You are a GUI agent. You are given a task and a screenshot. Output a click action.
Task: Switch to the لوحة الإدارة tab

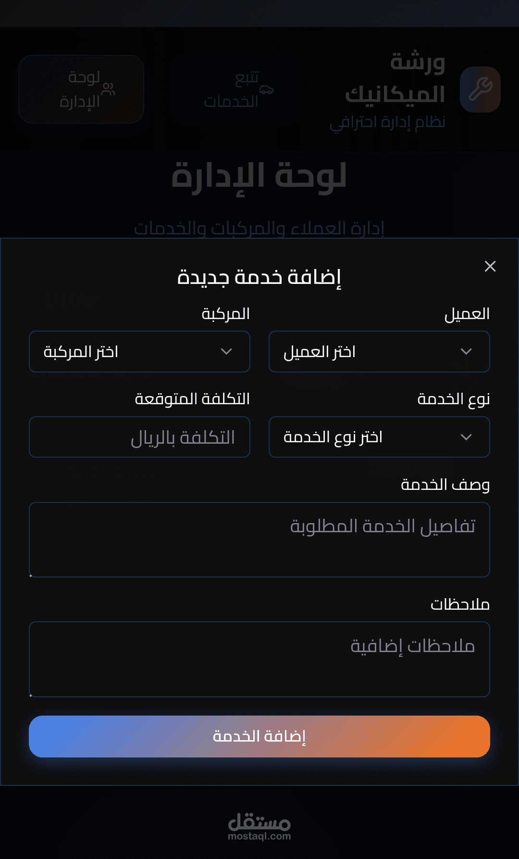[81, 90]
